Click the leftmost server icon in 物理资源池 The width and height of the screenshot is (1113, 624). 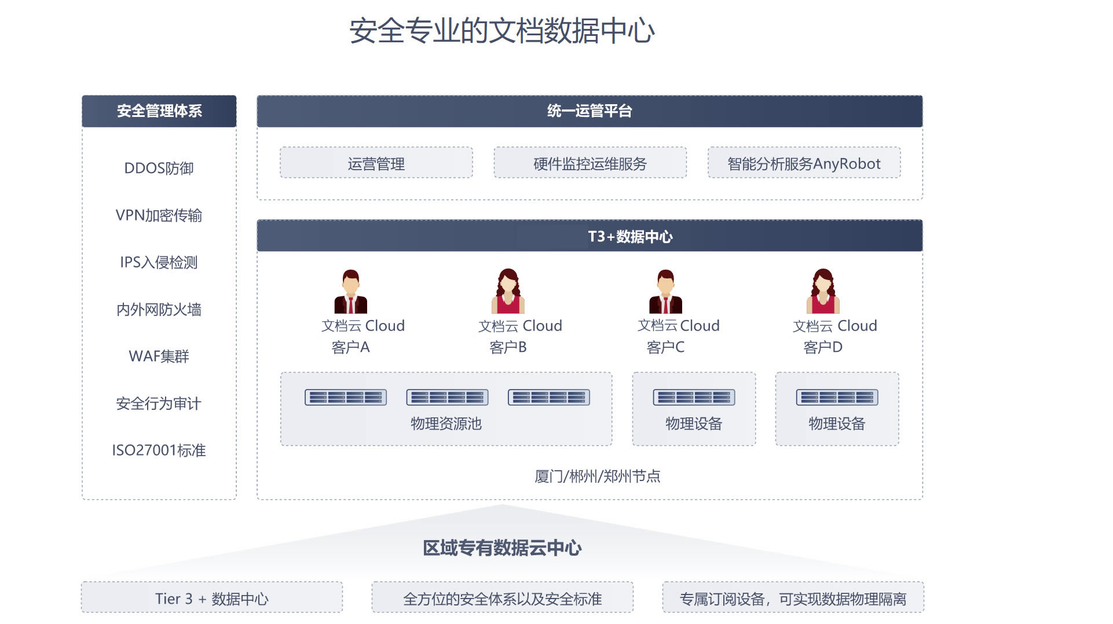(x=346, y=397)
